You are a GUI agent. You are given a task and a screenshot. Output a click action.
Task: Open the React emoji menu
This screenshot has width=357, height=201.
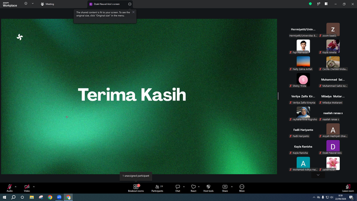coord(194,188)
